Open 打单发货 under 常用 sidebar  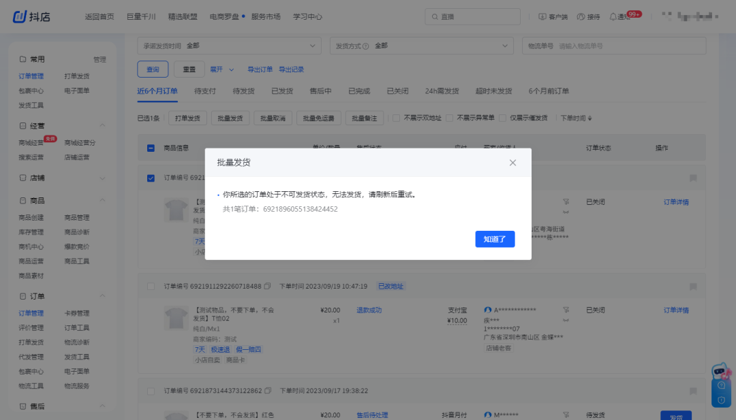(x=77, y=76)
